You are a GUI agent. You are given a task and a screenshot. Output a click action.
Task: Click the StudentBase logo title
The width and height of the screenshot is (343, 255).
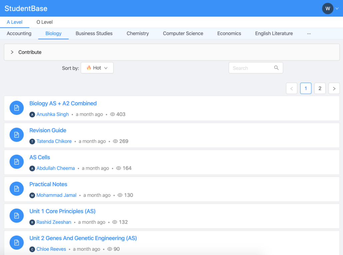pos(26,9)
